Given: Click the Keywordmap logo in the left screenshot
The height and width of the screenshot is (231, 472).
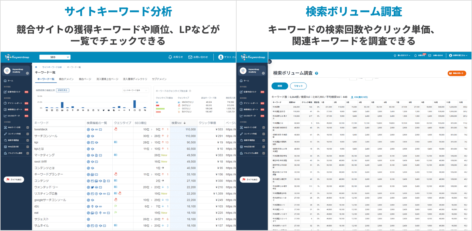Looking at the screenshot, I should (x=17, y=57).
